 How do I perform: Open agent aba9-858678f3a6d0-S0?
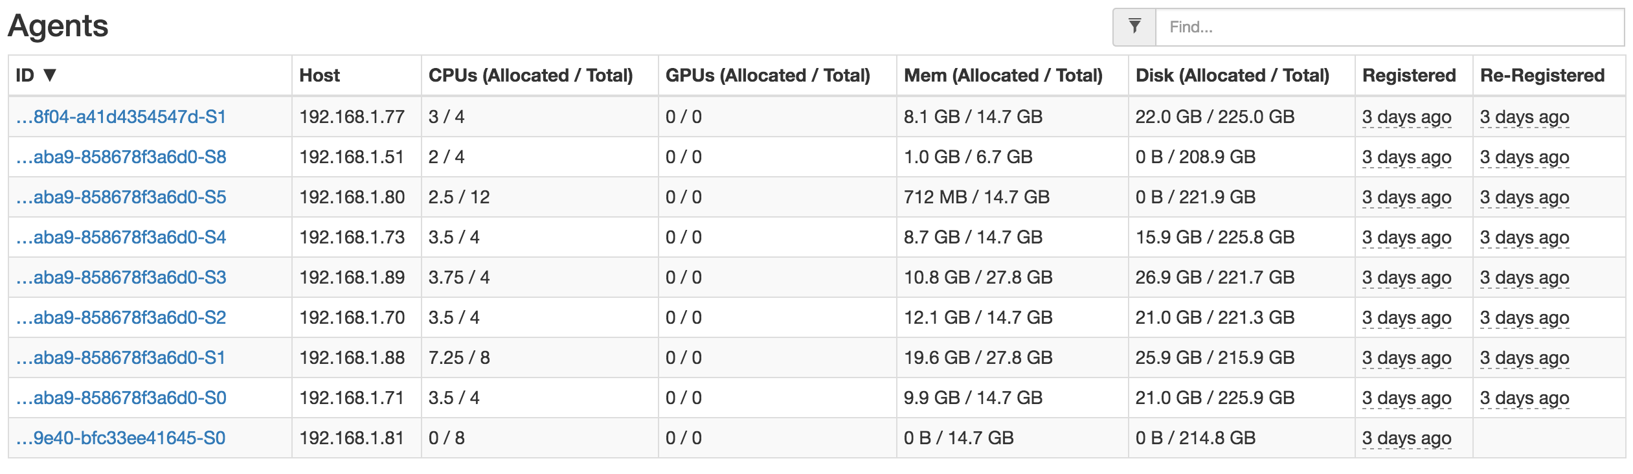(121, 398)
